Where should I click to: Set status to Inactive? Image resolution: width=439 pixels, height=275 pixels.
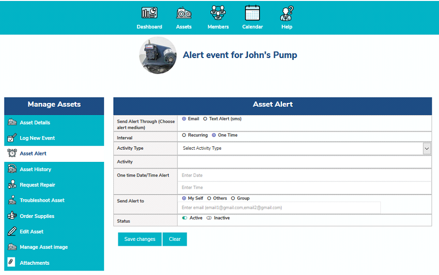pyautogui.click(x=209, y=218)
